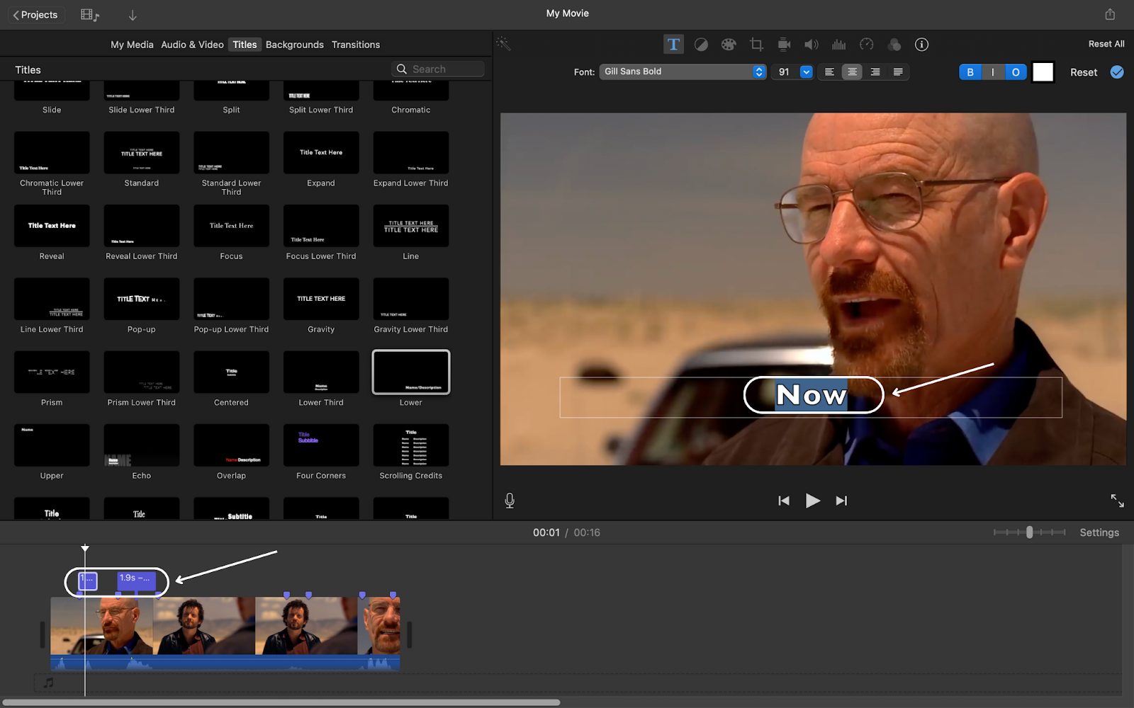Select the Line title thumbnail

click(411, 226)
